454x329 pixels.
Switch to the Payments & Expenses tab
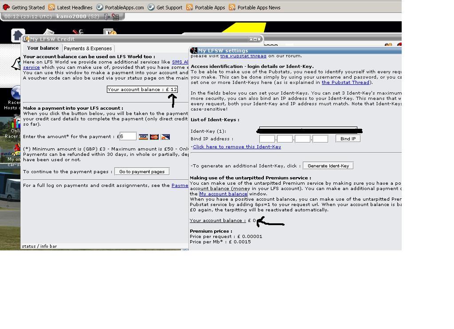pyautogui.click(x=88, y=48)
